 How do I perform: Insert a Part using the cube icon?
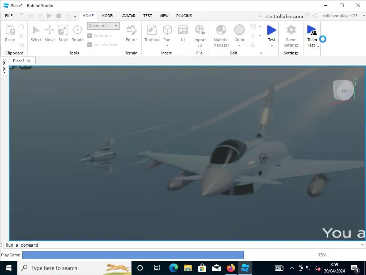(x=167, y=30)
